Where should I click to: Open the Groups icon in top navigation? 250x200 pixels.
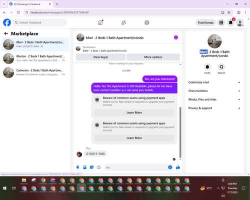pyautogui.click(x=147, y=22)
